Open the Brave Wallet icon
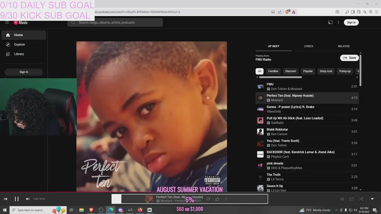381x214 pixels. click(x=359, y=12)
